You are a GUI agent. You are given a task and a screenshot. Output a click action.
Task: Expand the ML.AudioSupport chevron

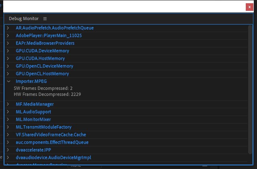8,112
